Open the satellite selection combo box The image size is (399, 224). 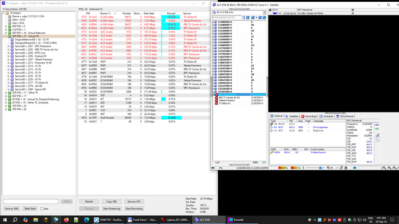tap(239, 12)
